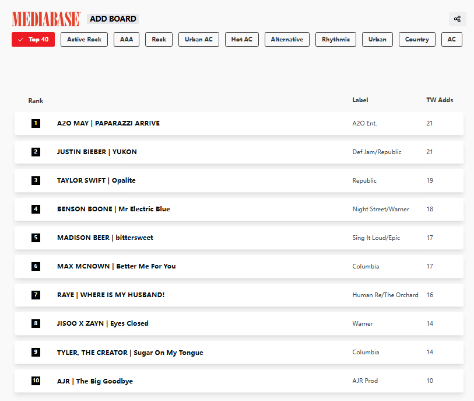Screen dimensions: 474x401
Task: Sort by TW Adds column header
Action: [x=440, y=100]
